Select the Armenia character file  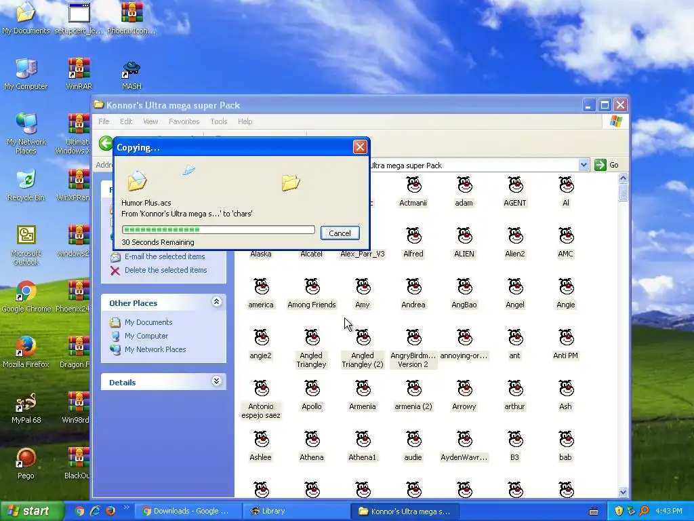click(363, 395)
